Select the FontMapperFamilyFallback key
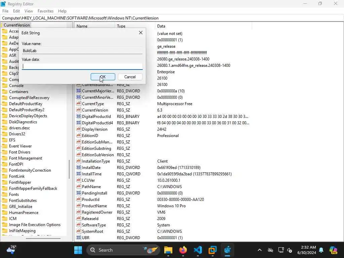 (x=33, y=188)
